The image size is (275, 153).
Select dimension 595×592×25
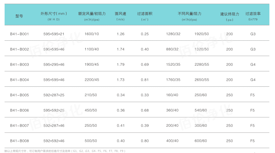click(54, 110)
